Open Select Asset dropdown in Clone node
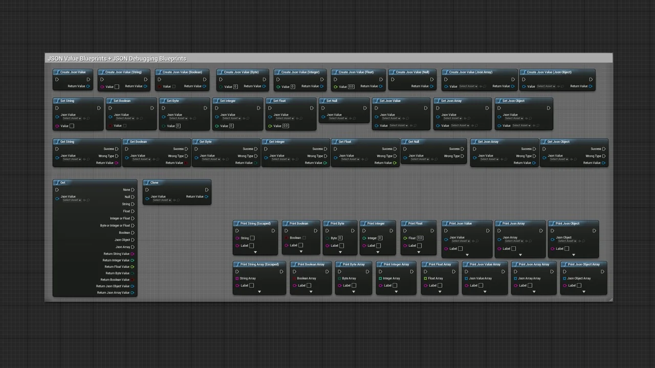The image size is (655, 368). (161, 200)
